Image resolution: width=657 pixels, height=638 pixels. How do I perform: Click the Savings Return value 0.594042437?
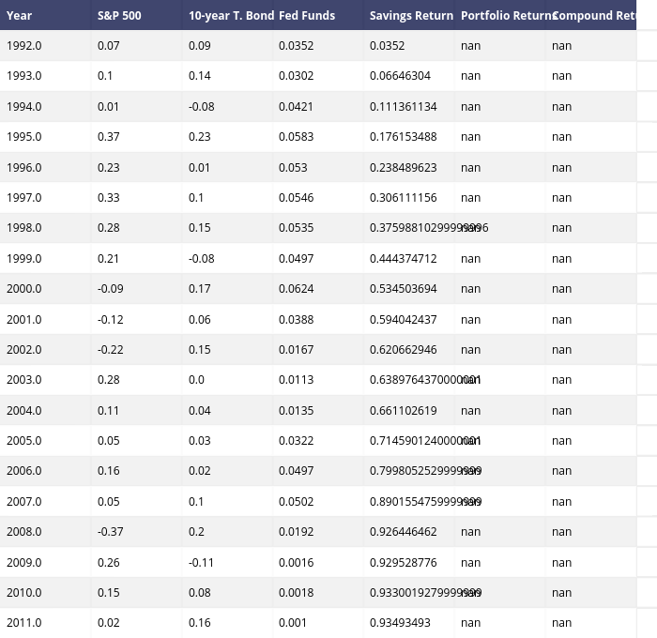click(x=403, y=320)
